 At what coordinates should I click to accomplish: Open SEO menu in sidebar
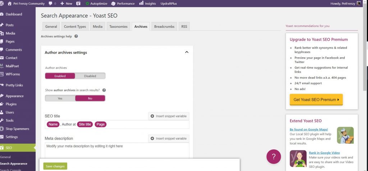[18, 148]
